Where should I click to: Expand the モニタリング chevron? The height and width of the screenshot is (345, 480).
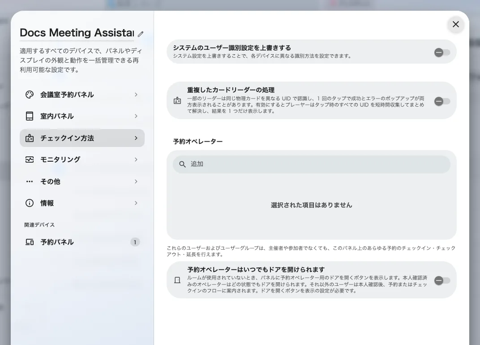click(x=136, y=160)
